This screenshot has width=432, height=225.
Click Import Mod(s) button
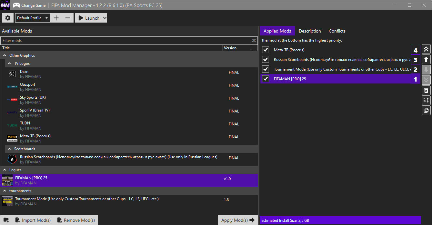pyautogui.click(x=33, y=220)
